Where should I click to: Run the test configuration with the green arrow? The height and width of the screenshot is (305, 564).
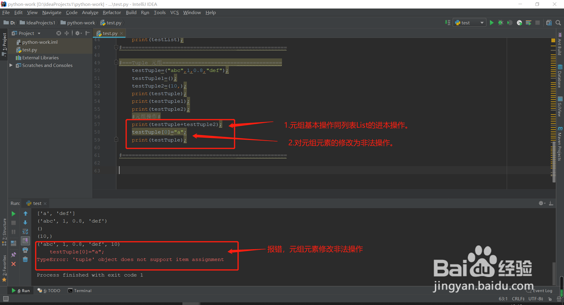point(492,23)
